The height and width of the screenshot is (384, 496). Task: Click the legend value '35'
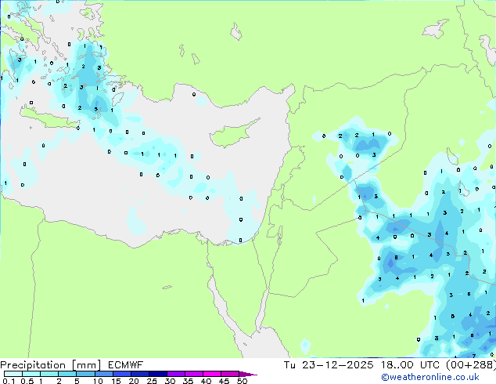point(188,381)
